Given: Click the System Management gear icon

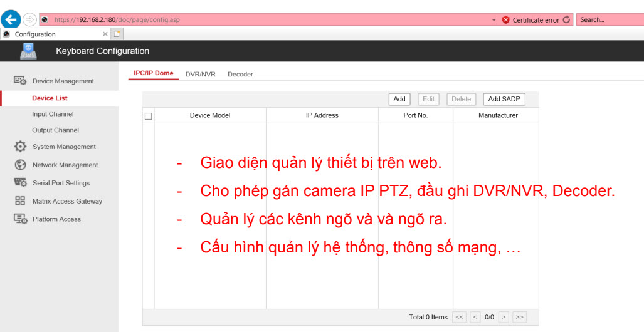Looking at the screenshot, I should [20, 147].
